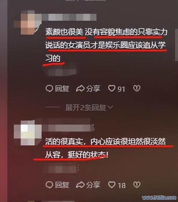
Task: Open the second commenter's pixelated avatar
Action: point(28,133)
